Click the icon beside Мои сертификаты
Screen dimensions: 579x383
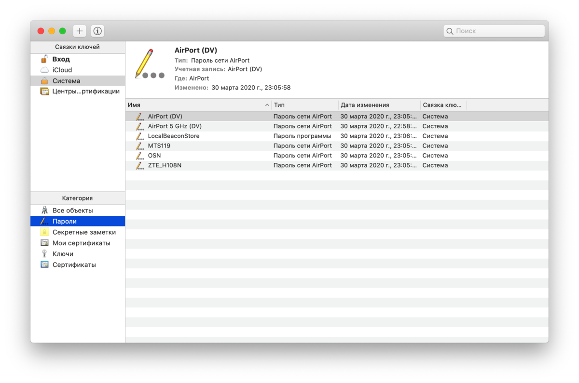coord(44,243)
